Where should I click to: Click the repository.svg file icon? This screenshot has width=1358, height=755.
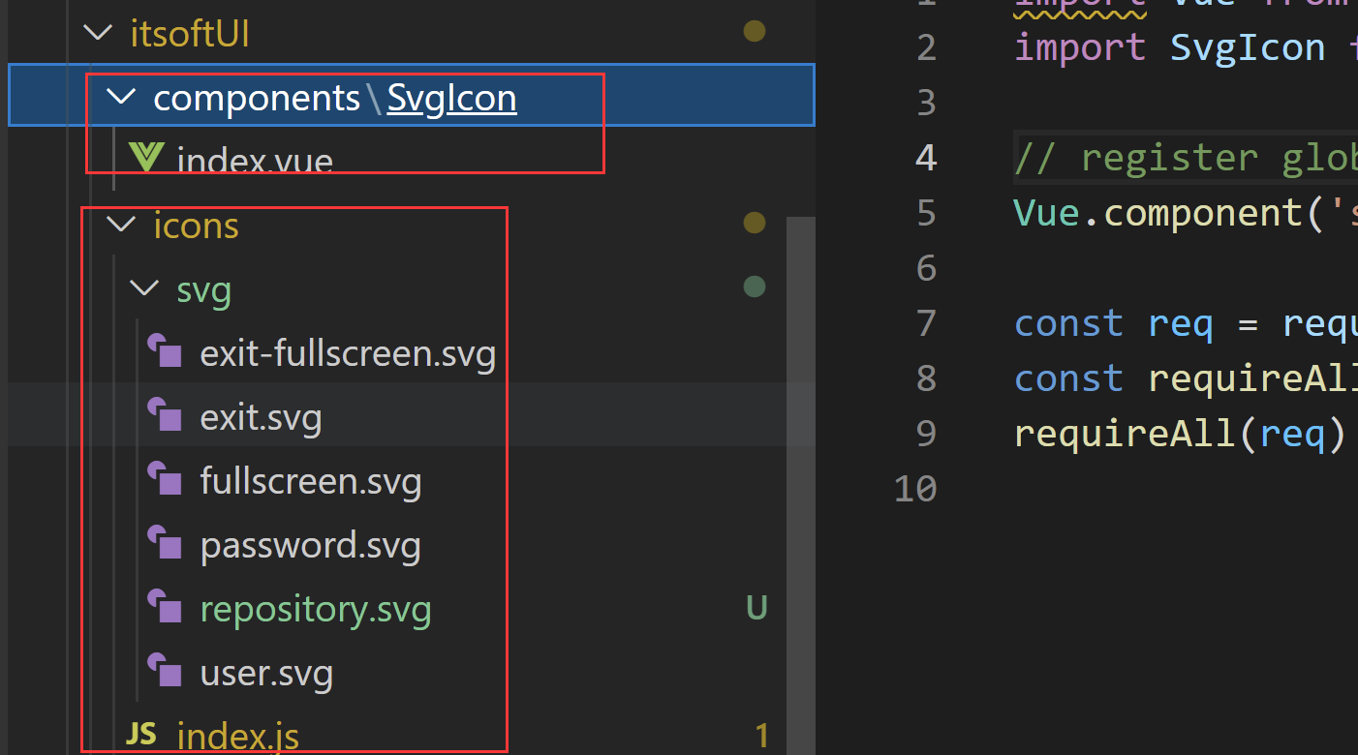pyautogui.click(x=165, y=608)
